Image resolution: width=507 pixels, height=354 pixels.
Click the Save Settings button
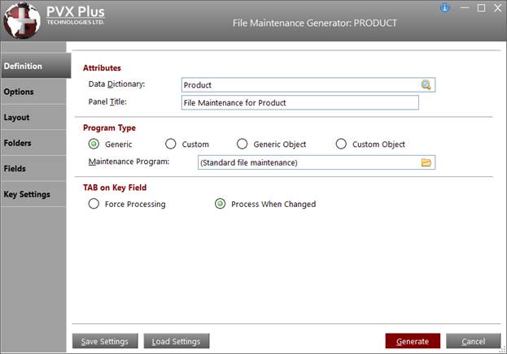coord(105,341)
